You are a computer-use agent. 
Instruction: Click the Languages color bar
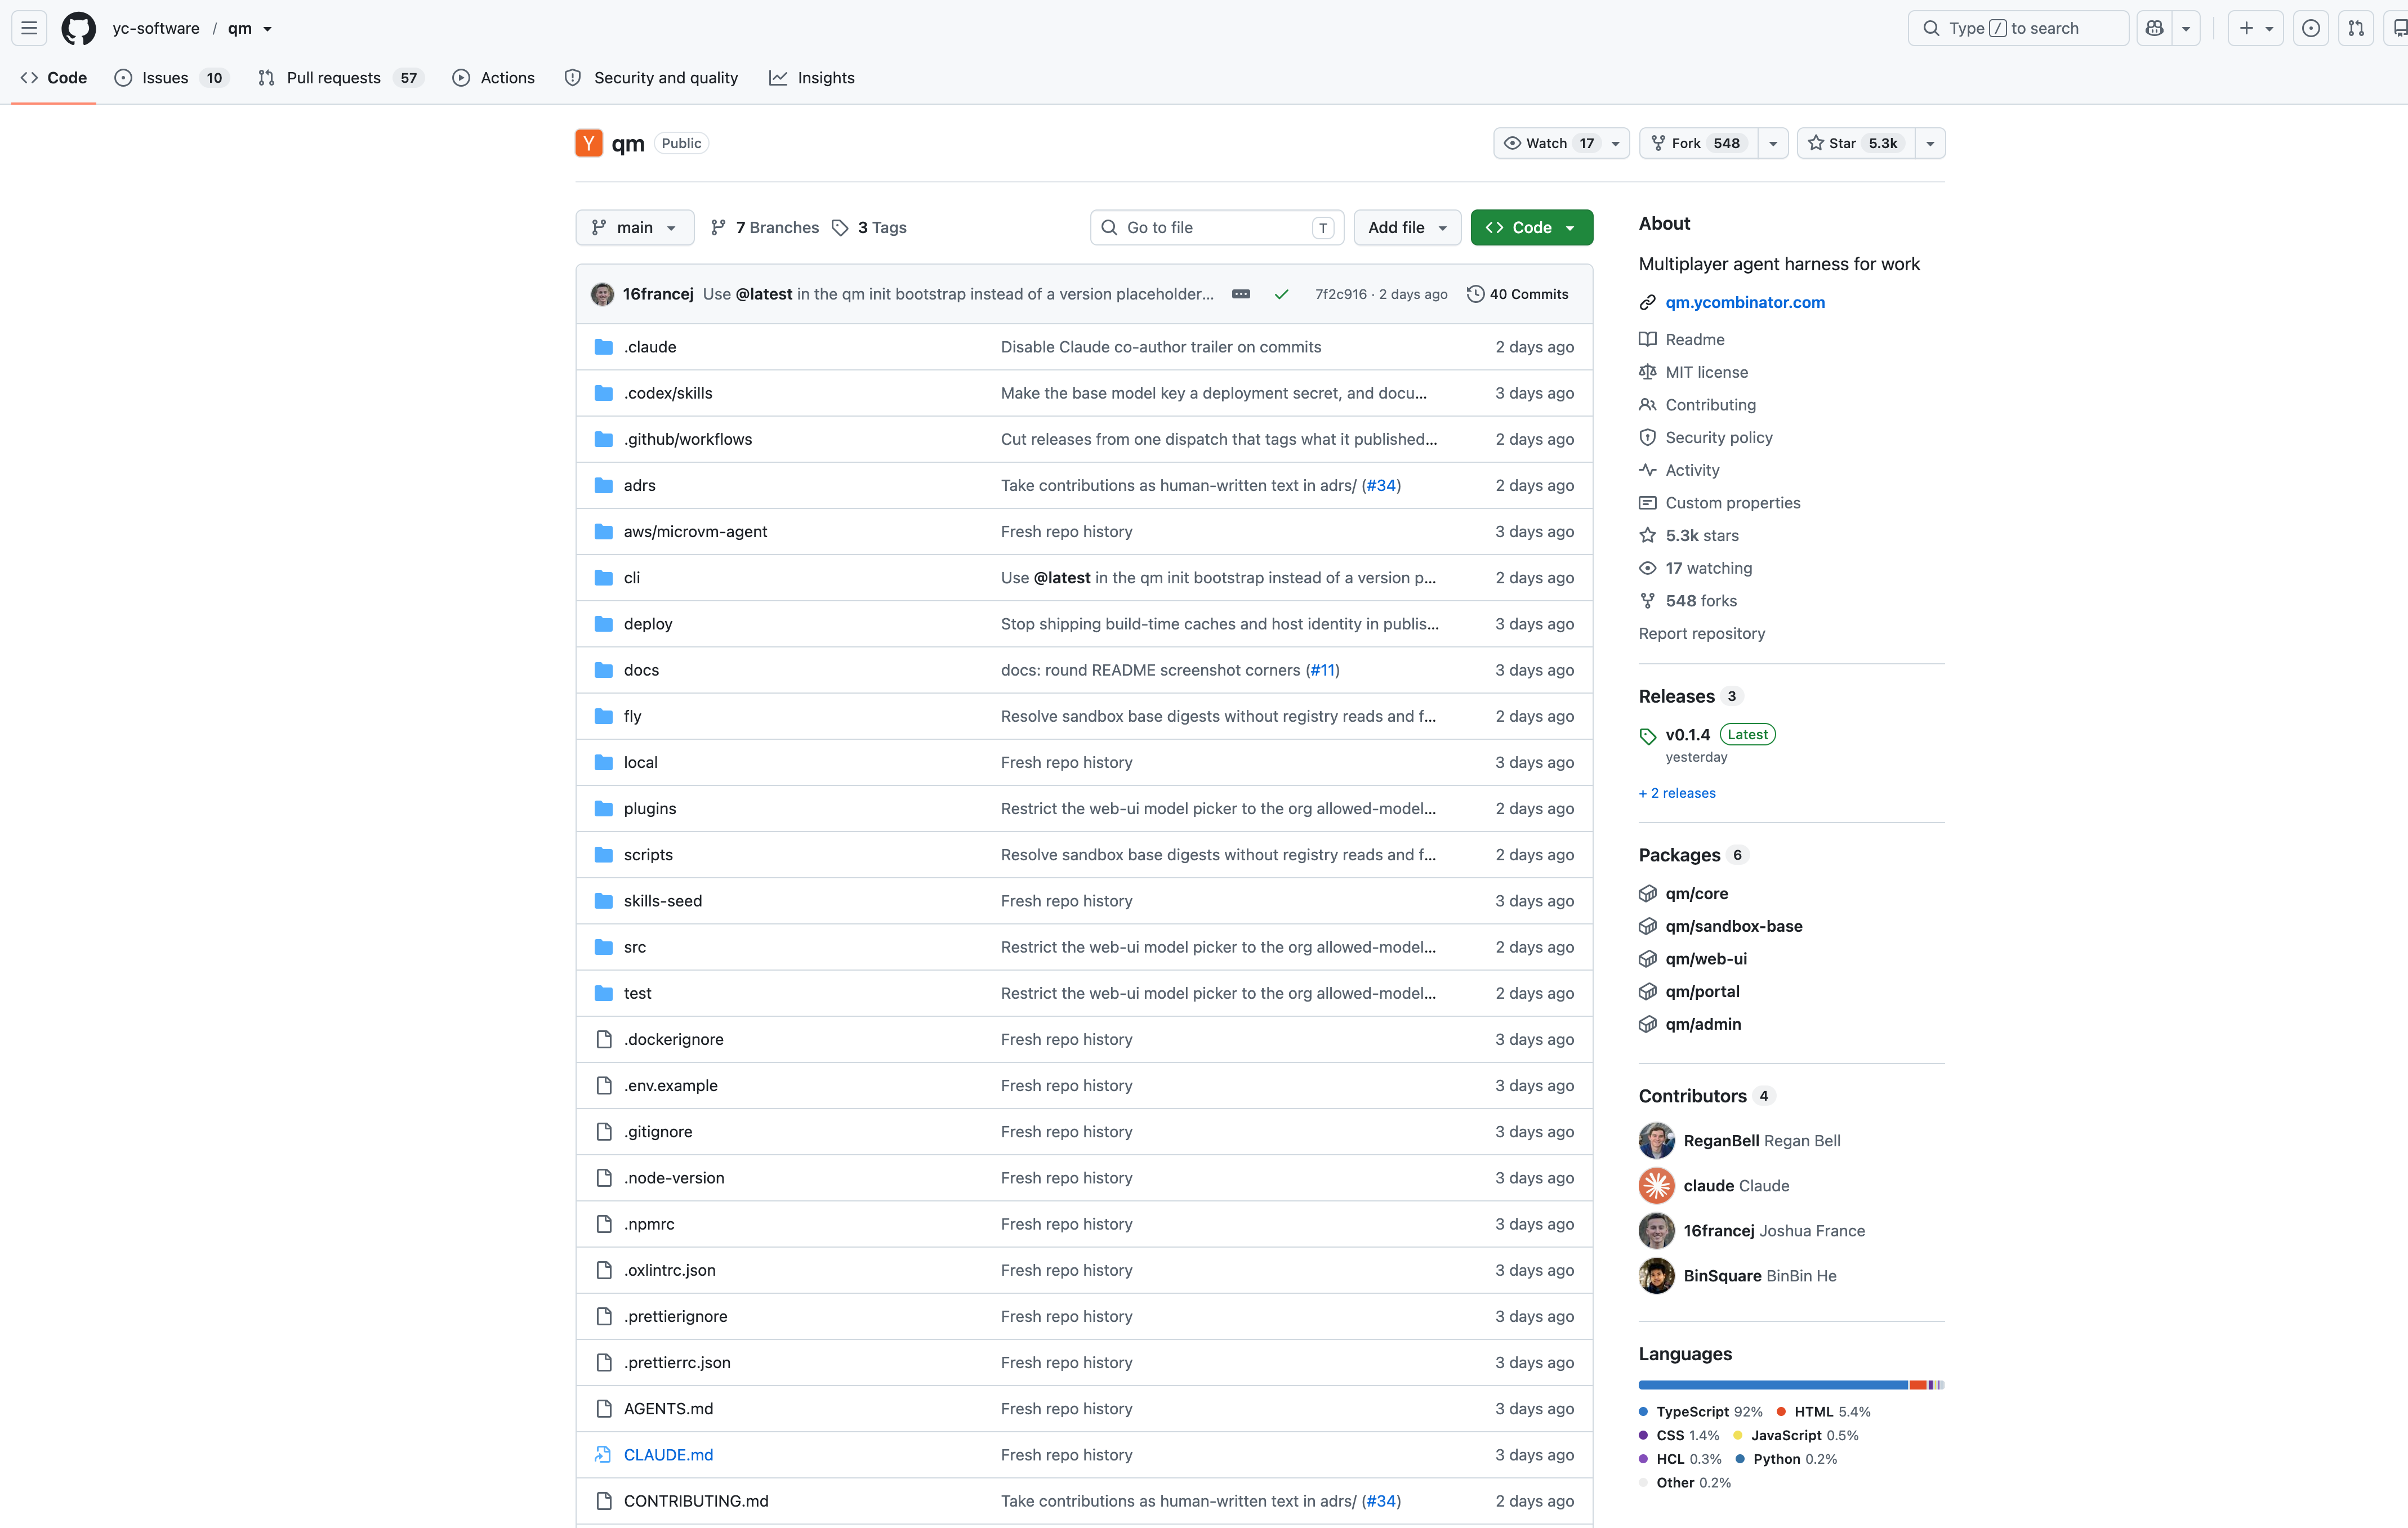point(1791,1385)
